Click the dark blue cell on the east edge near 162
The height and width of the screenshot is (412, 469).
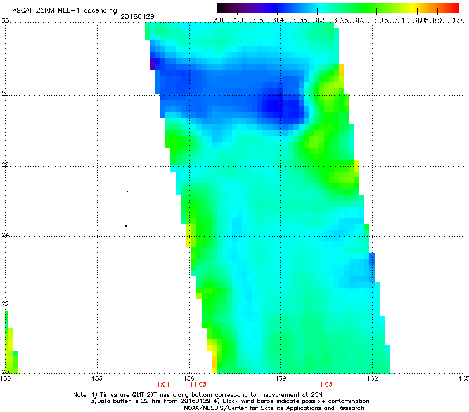(x=372, y=259)
